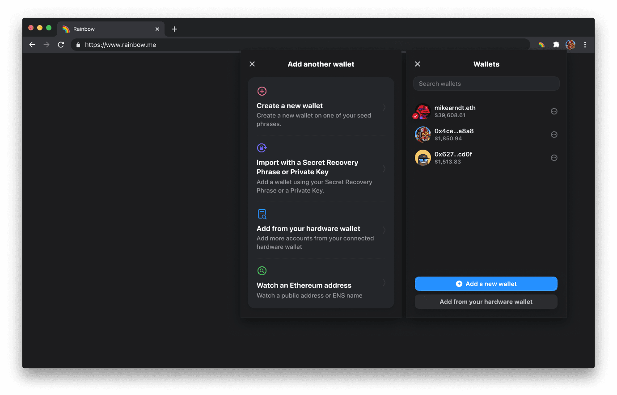Image resolution: width=617 pixels, height=395 pixels.
Task: Close the Wallets panel
Action: (x=418, y=64)
